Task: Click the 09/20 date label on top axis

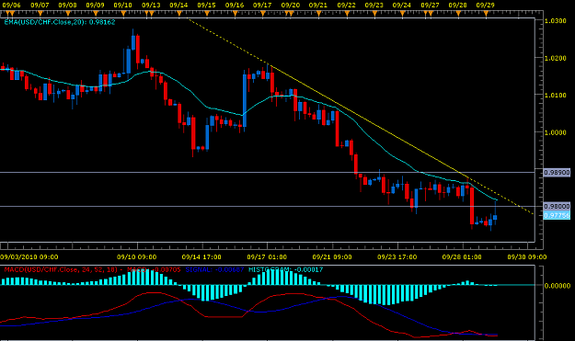Action: coord(291,6)
